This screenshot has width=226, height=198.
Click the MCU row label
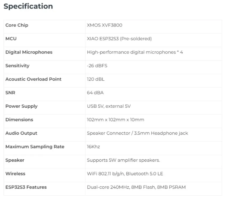(11, 39)
